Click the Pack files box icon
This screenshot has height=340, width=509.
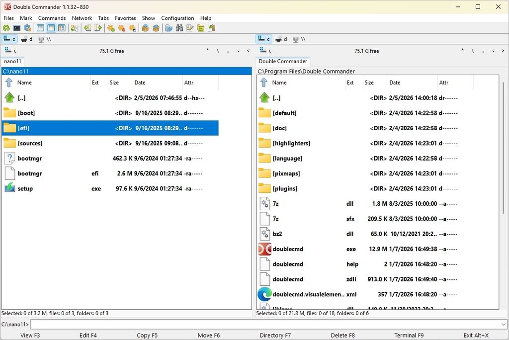click(146, 28)
